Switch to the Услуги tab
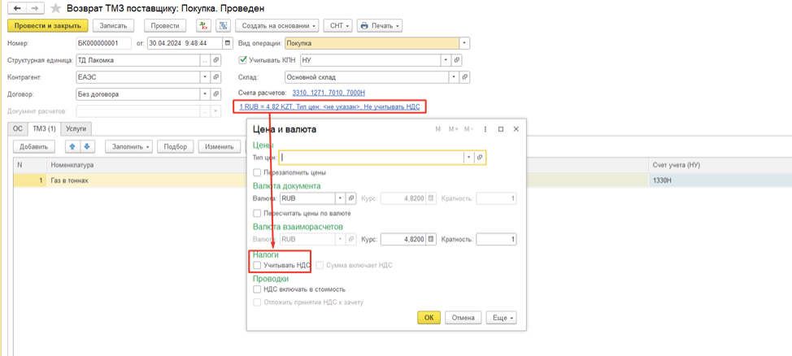Screen dimensions: 792x356 [x=76, y=128]
